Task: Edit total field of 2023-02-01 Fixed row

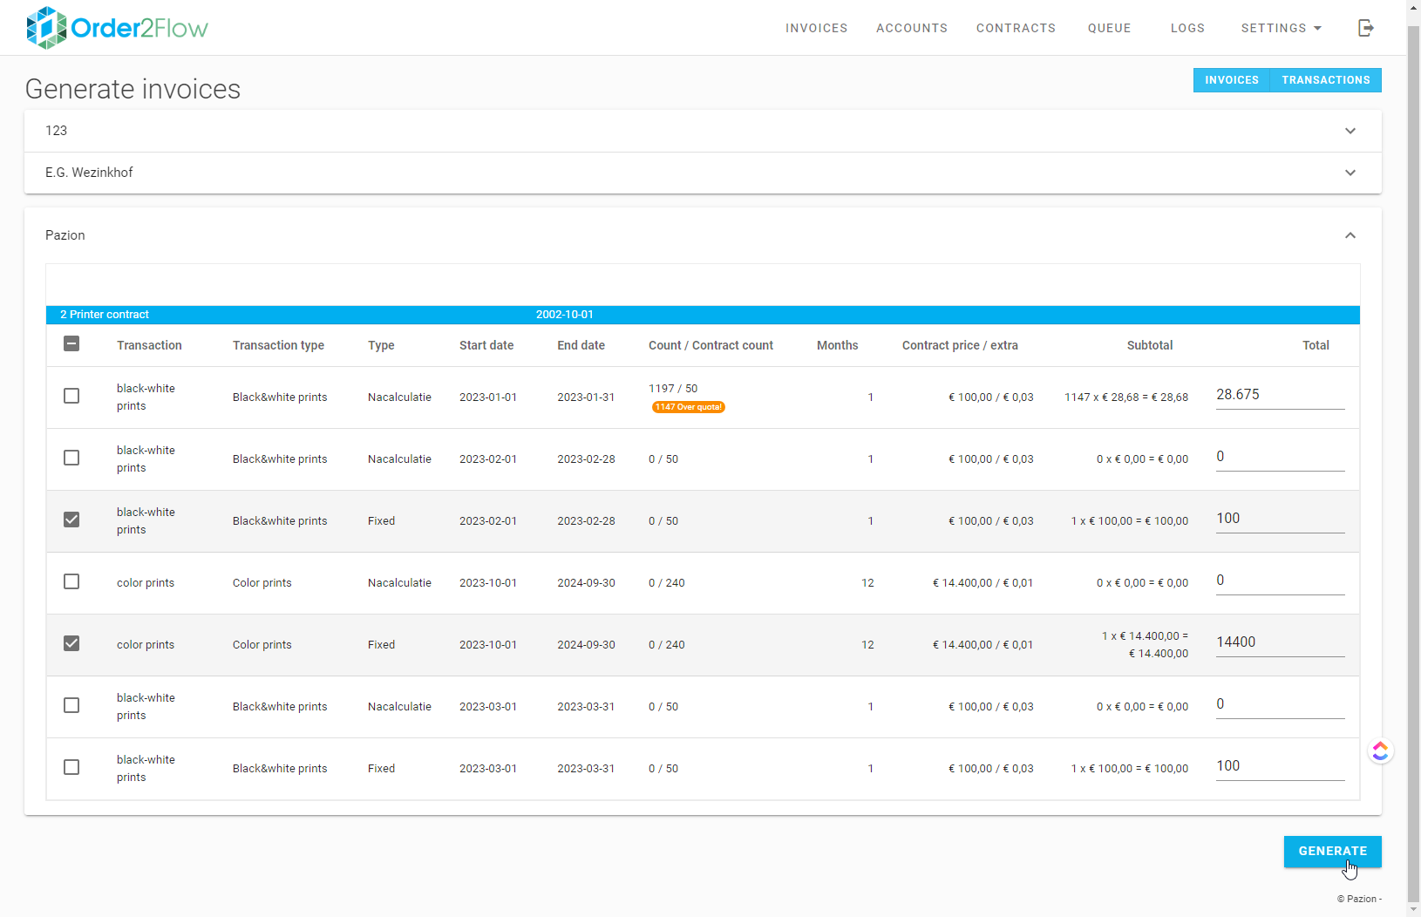Action: pos(1280,519)
